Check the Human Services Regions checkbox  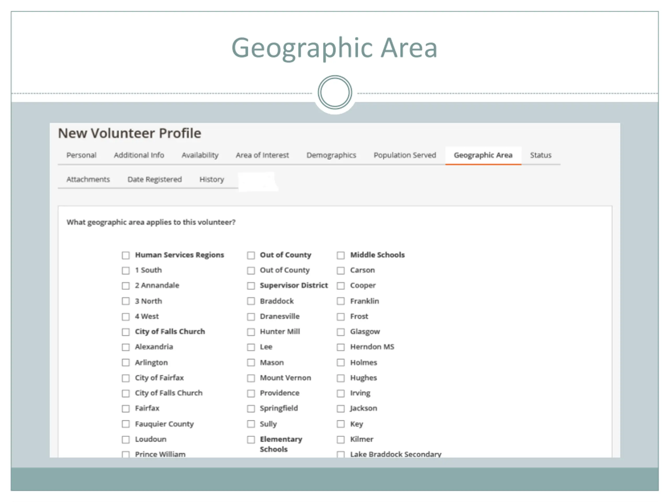(x=126, y=255)
